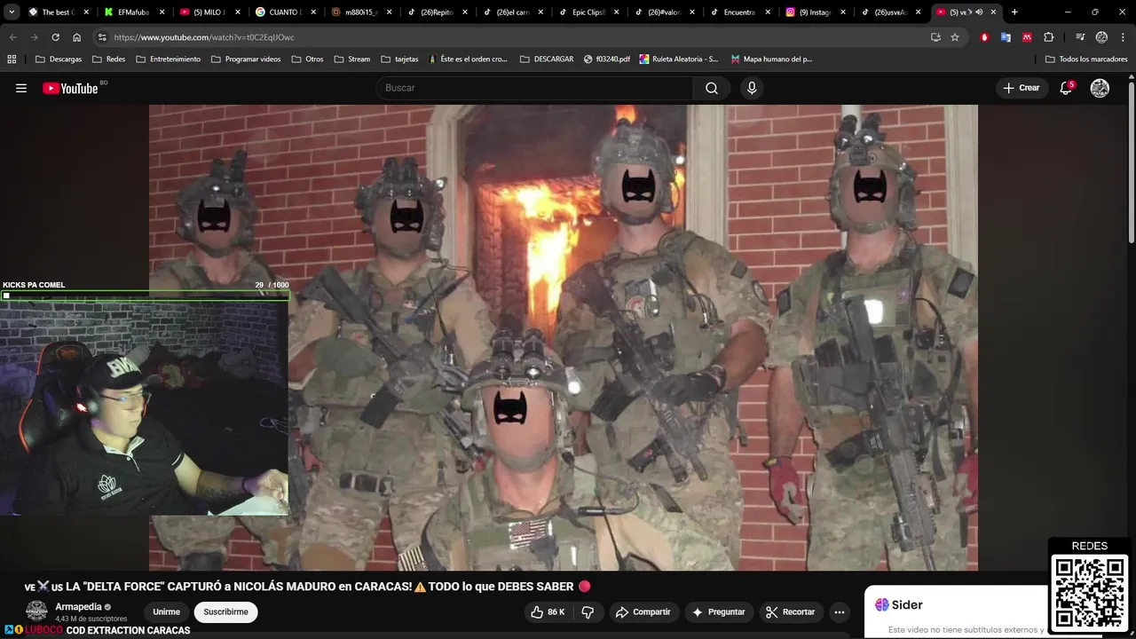Open the Entretenimiento bookmarks folder
Screen dimensions: 1136x639
[x=169, y=59]
